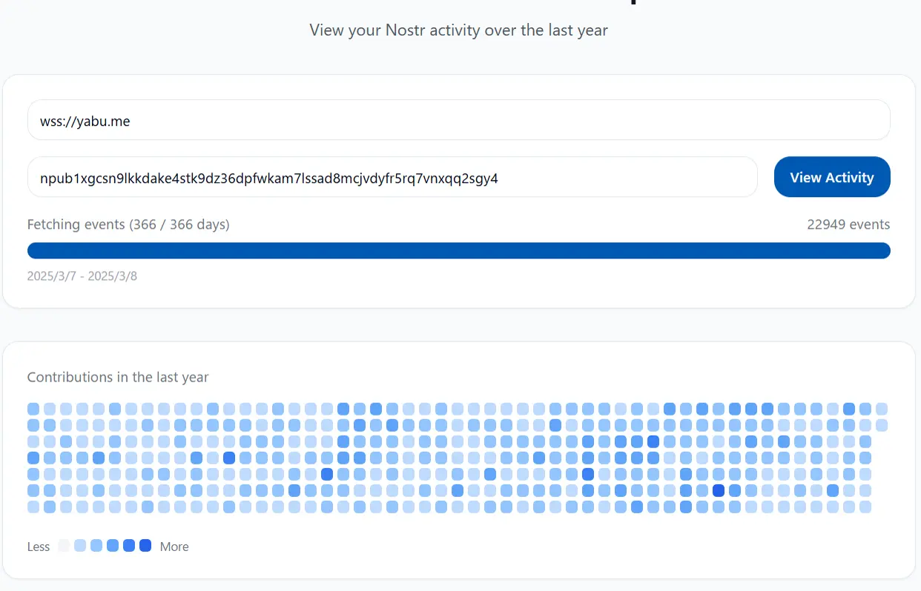Select first cell in the bottom grid row
The image size is (921, 591).
[33, 507]
